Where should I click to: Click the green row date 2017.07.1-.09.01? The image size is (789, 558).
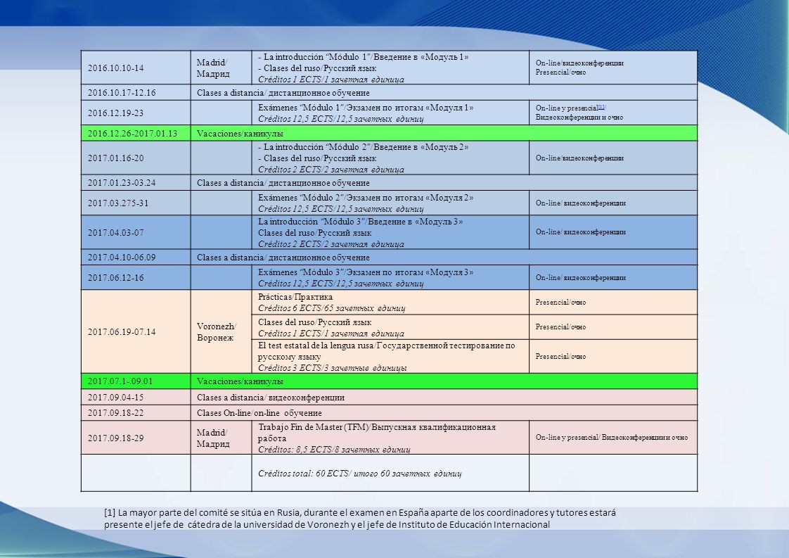coord(120,381)
